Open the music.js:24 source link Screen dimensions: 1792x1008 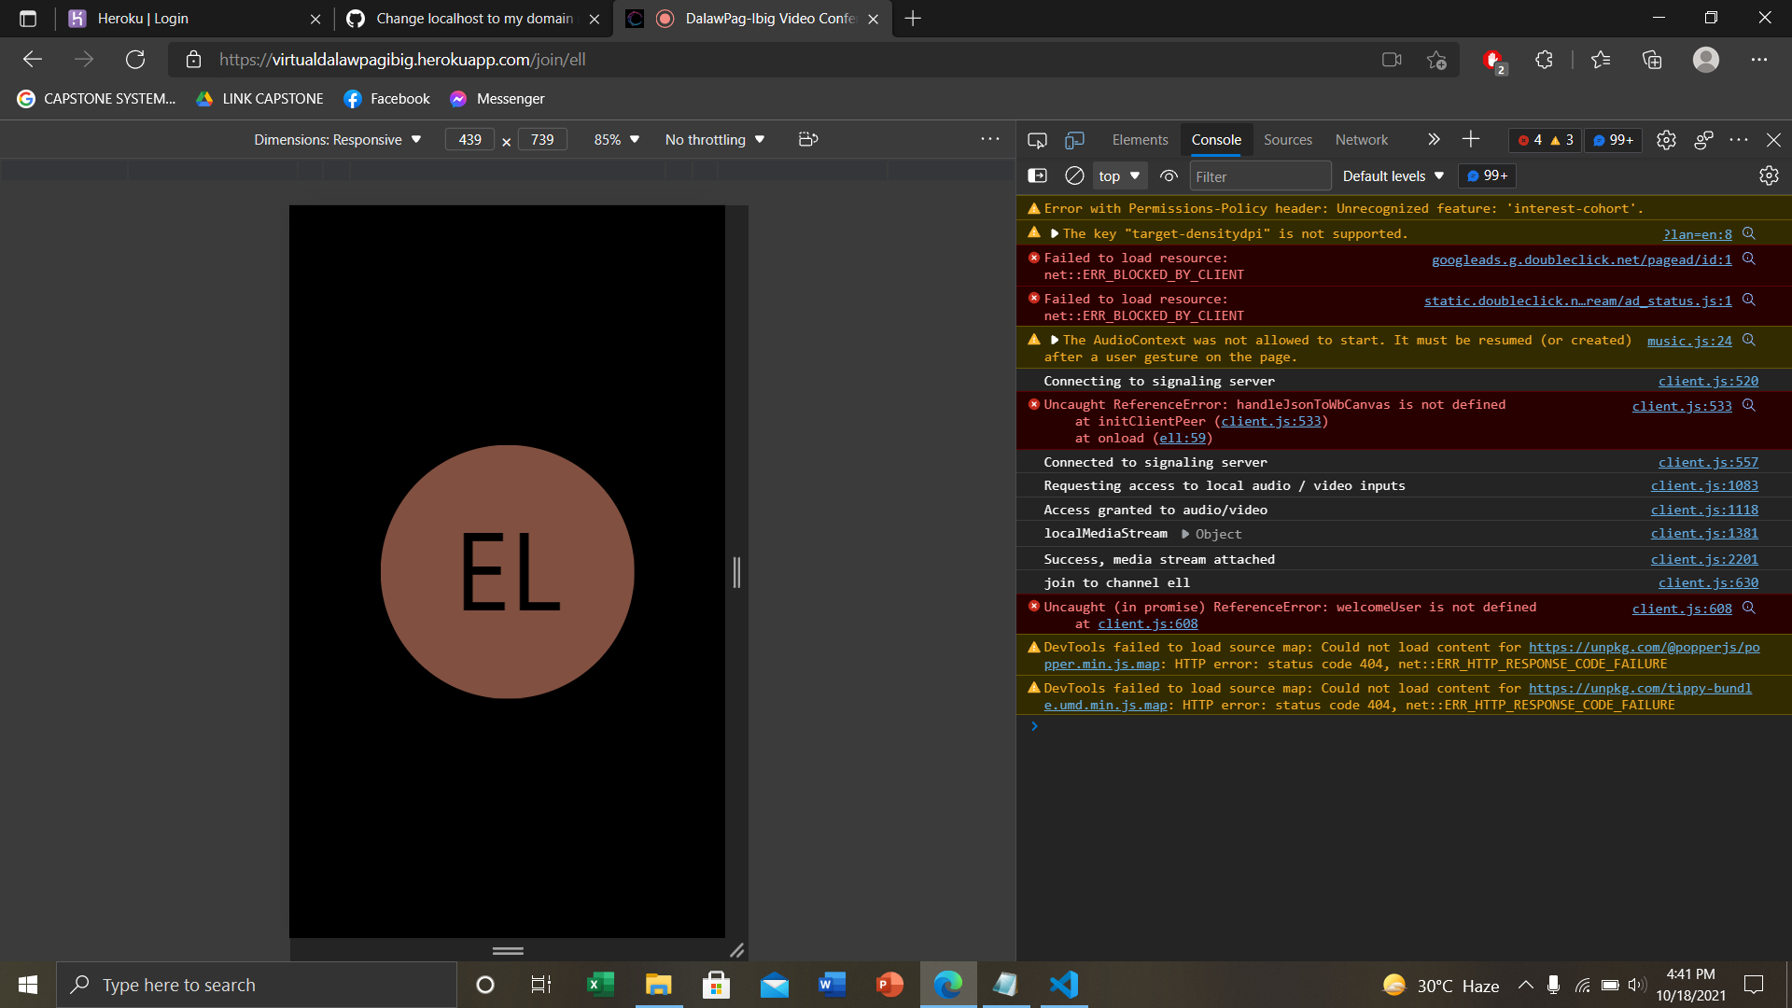pyautogui.click(x=1688, y=341)
